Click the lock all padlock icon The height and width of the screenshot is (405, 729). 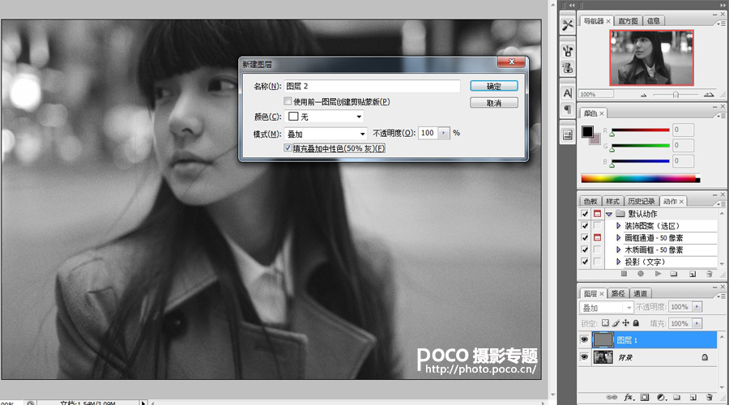coord(636,322)
